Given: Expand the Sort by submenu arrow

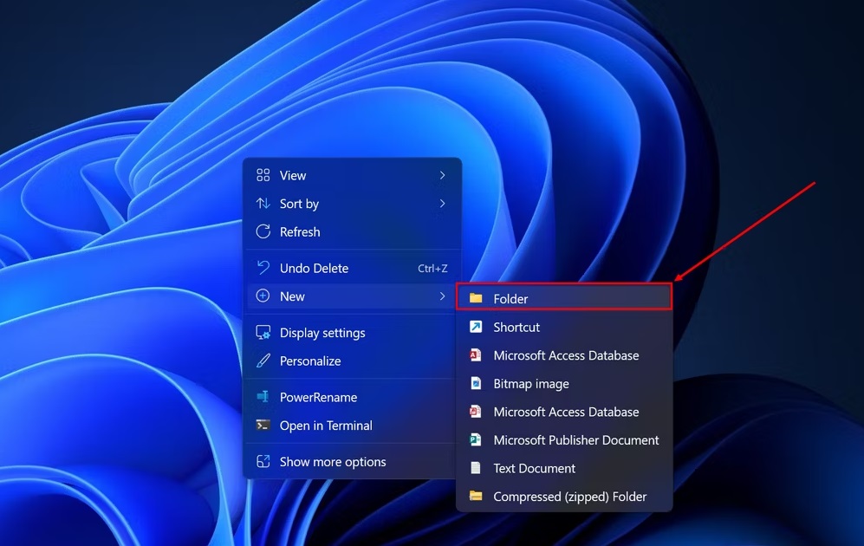Looking at the screenshot, I should point(442,204).
